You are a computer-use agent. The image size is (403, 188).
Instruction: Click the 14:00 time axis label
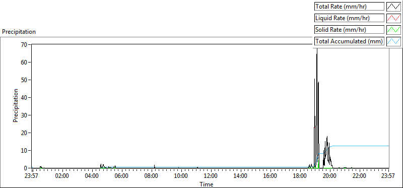click(x=241, y=176)
